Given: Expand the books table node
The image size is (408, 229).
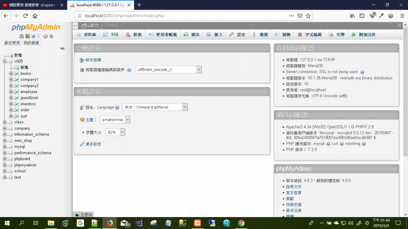Looking at the screenshot, I should click(x=11, y=74).
